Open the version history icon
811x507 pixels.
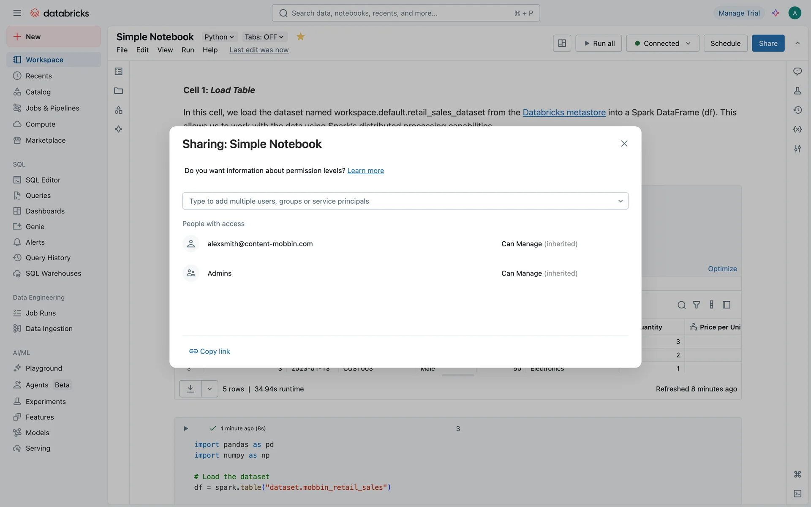click(x=797, y=110)
